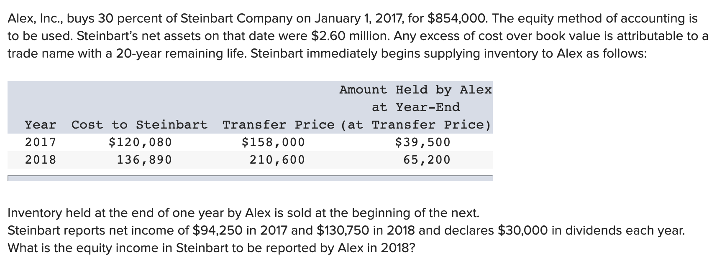Select the $120,080 cost cell
Viewport: 717px width, 268px height.
(x=140, y=142)
